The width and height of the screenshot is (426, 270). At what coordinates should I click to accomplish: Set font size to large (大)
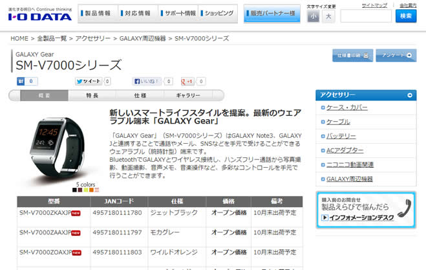coord(328,17)
